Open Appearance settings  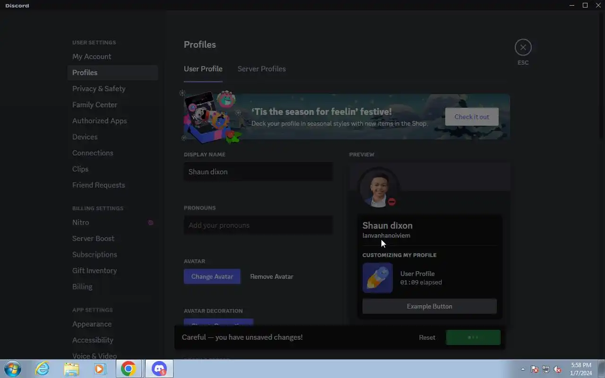click(112, 324)
